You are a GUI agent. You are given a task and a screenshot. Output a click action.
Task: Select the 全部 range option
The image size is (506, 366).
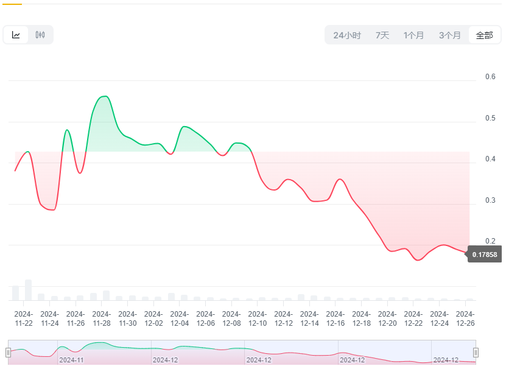pyautogui.click(x=484, y=35)
